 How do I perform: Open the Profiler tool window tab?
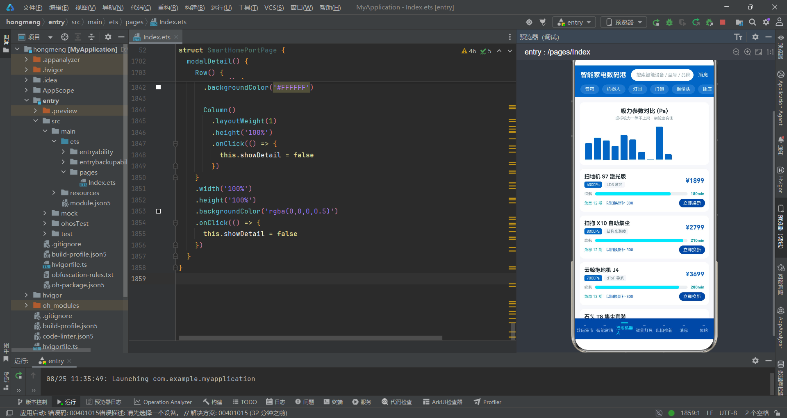click(x=488, y=402)
